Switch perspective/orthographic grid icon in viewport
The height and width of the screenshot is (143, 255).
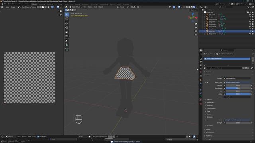point(196,35)
